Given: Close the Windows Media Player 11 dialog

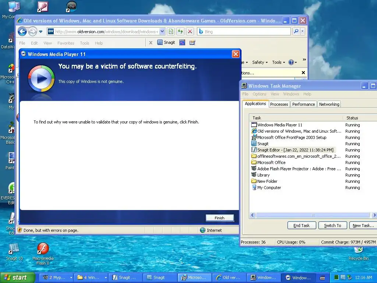Looking at the screenshot, I should pyautogui.click(x=236, y=54).
